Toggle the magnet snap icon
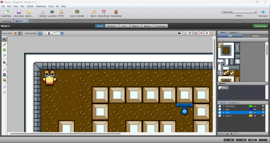 (201, 33)
